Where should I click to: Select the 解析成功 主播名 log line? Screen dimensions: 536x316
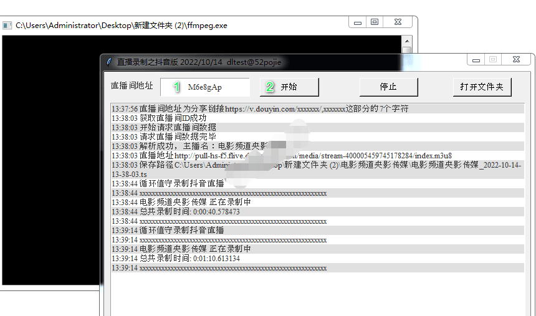tap(206, 146)
